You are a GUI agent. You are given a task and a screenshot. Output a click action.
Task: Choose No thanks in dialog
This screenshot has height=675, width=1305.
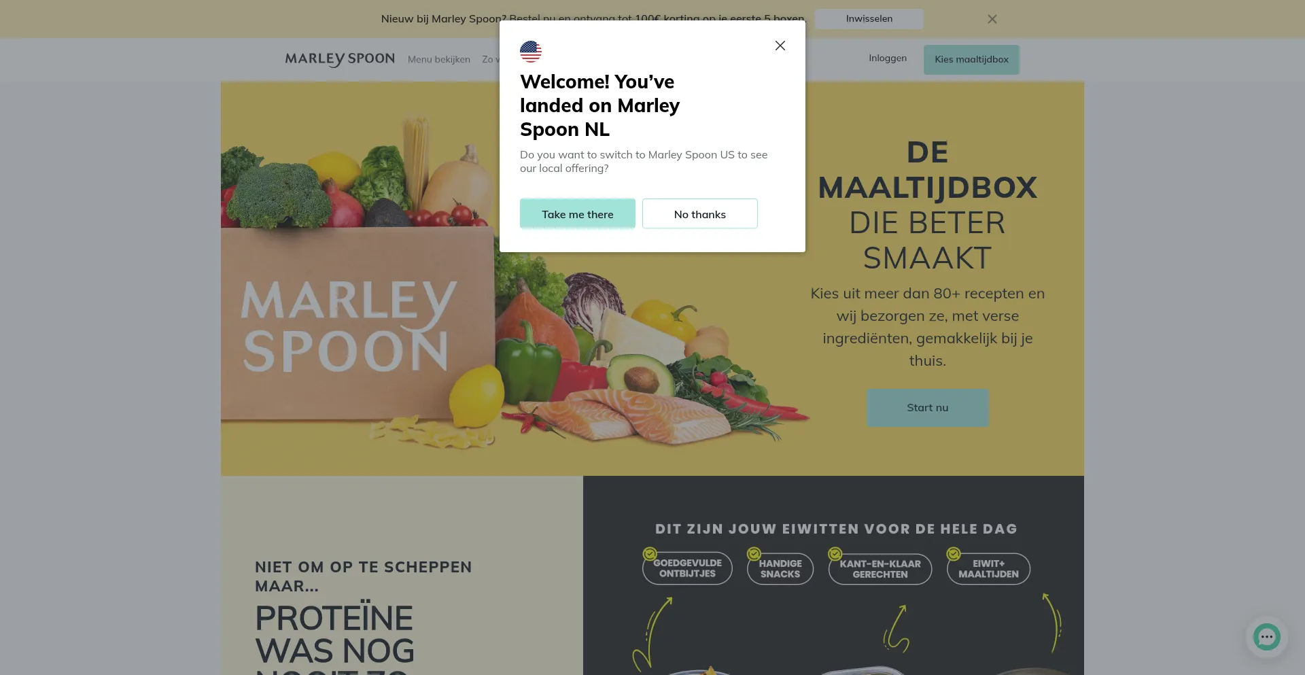(x=700, y=213)
